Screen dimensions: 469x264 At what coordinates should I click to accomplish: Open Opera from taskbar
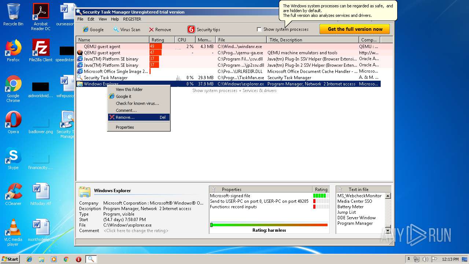click(x=78, y=259)
